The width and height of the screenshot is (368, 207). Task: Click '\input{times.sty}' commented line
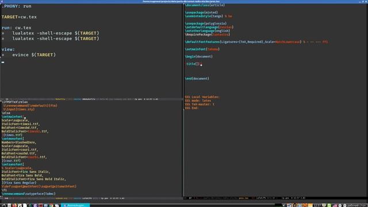point(19,109)
